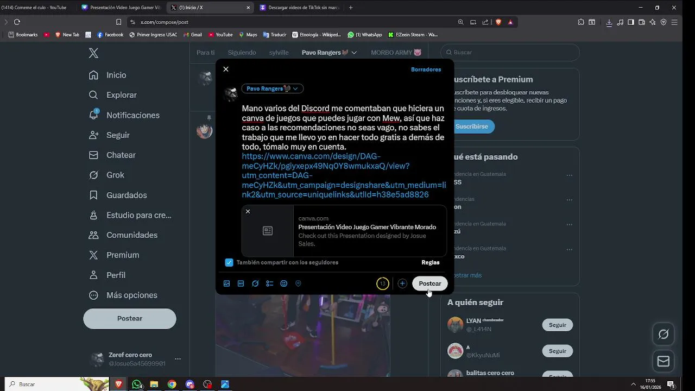695x391 pixels.
Task: Click the X logo in sidebar
Action: pyautogui.click(x=93, y=53)
